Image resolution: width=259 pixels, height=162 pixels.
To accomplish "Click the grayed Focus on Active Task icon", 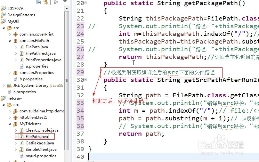I will click(x=56, y=2).
